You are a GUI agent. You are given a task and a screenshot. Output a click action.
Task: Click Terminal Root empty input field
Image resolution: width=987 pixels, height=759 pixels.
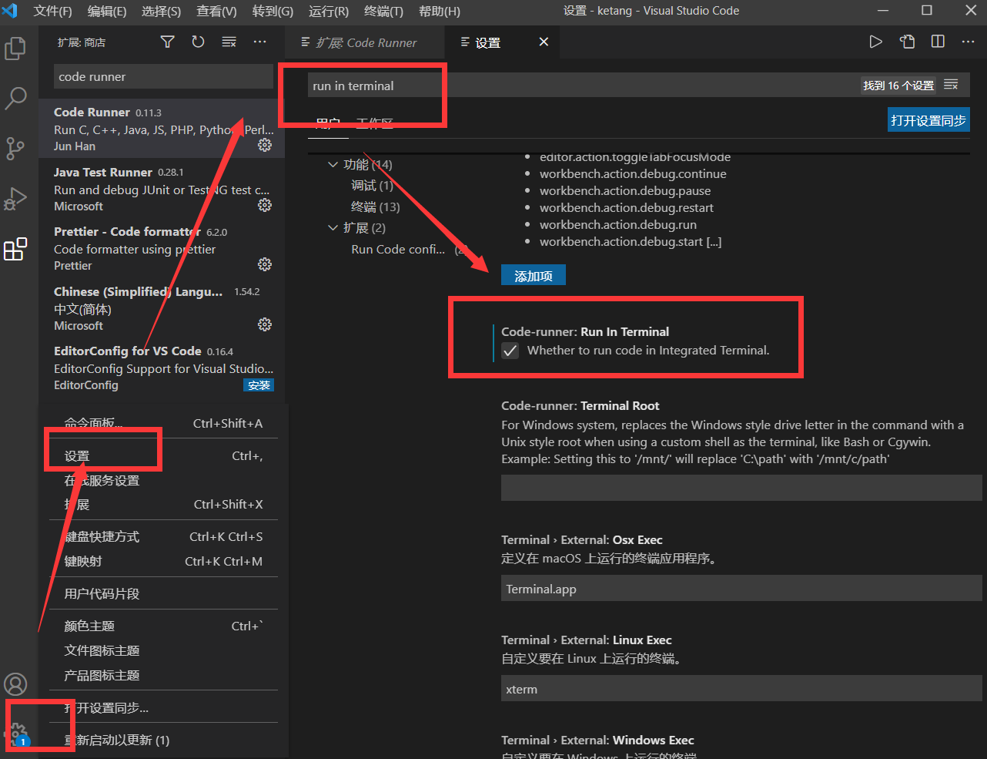741,488
